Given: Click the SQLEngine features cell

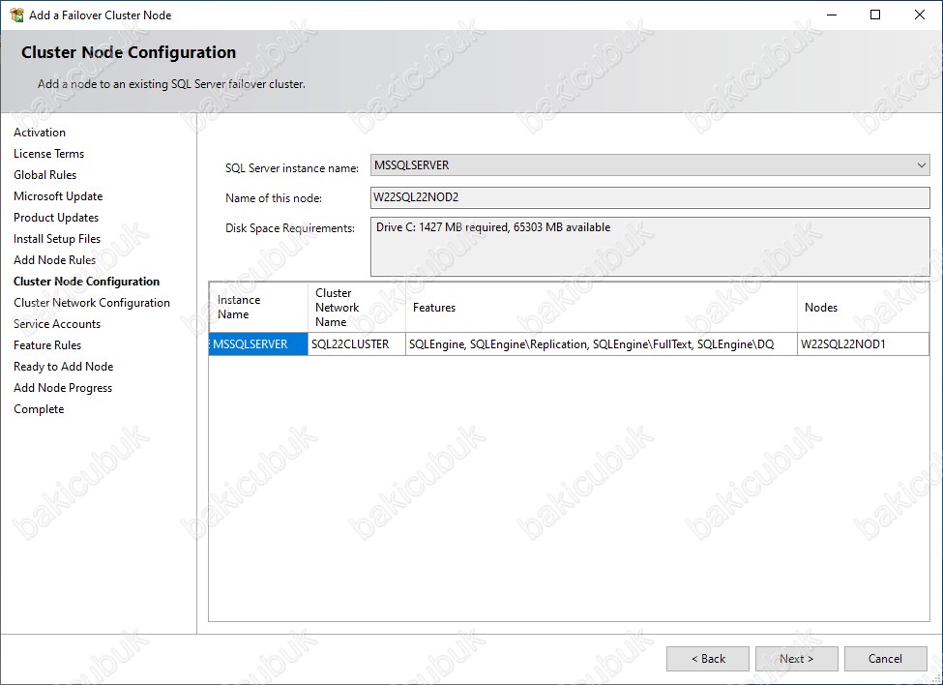Looking at the screenshot, I should pos(602,344).
